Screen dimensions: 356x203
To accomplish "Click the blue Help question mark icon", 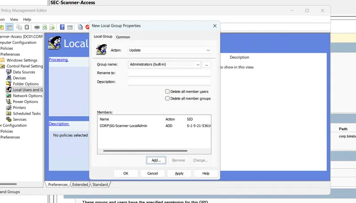I will (62, 27).
